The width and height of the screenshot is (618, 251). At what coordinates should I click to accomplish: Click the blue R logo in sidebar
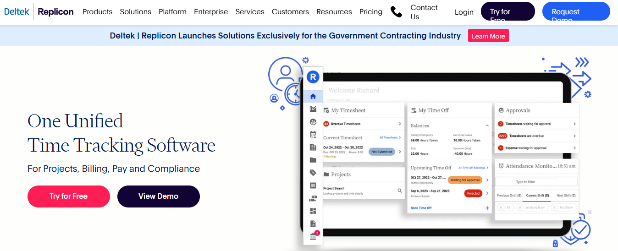pos(313,77)
